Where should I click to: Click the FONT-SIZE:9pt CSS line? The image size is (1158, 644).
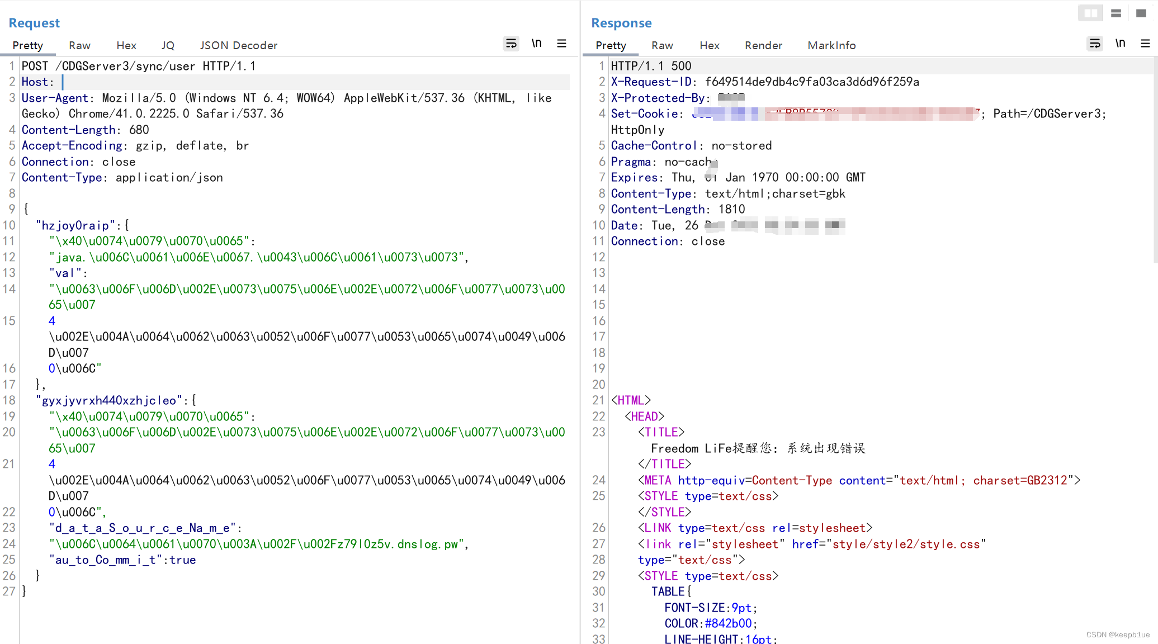tap(711, 608)
